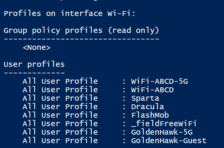Click the <None> entry
The image size is (224, 148).
[x=37, y=48]
